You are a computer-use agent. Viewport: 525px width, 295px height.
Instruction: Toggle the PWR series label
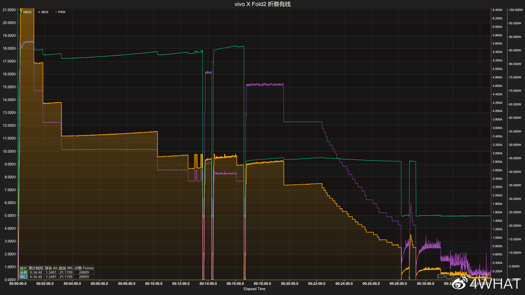click(x=62, y=12)
